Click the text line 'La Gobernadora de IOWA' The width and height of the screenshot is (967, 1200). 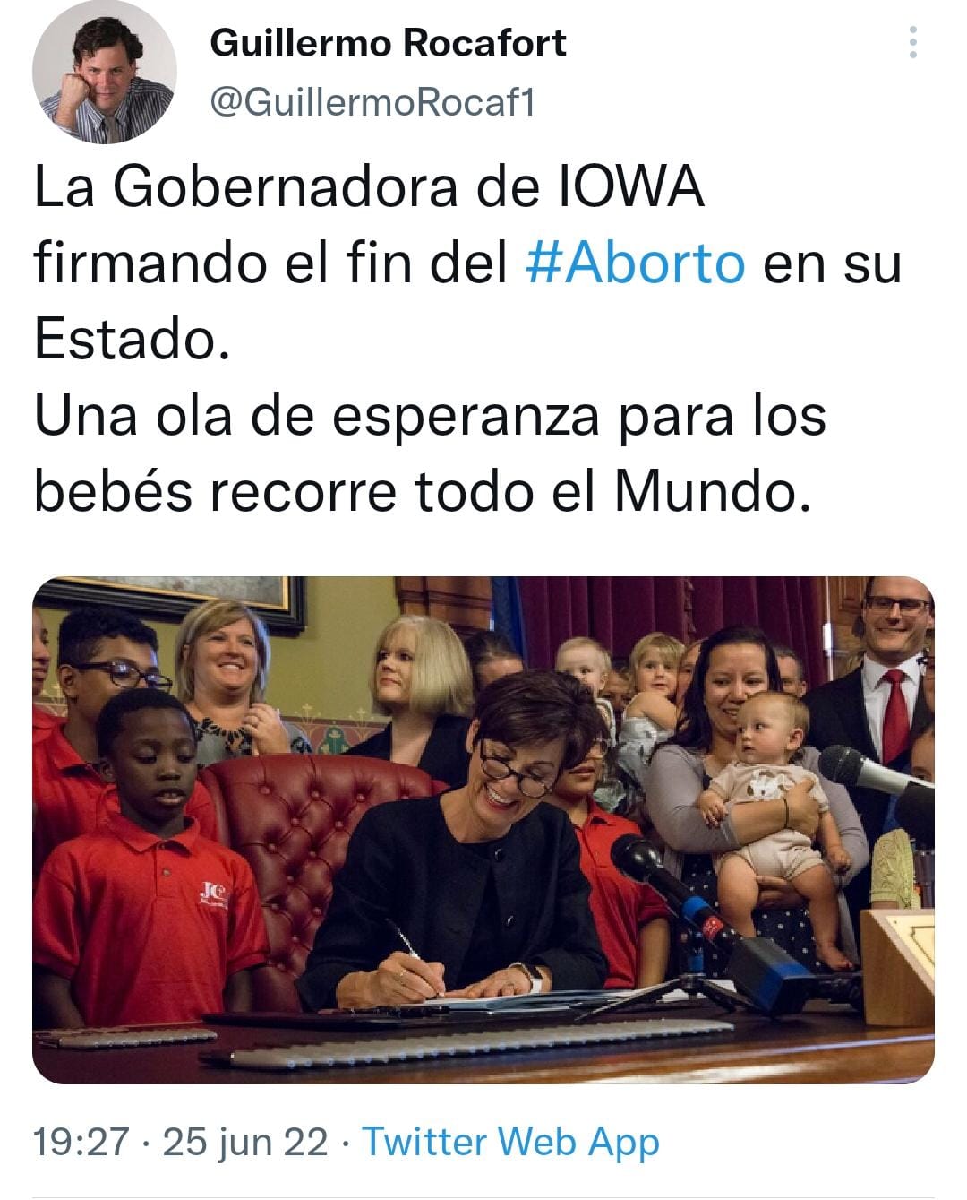369,187
